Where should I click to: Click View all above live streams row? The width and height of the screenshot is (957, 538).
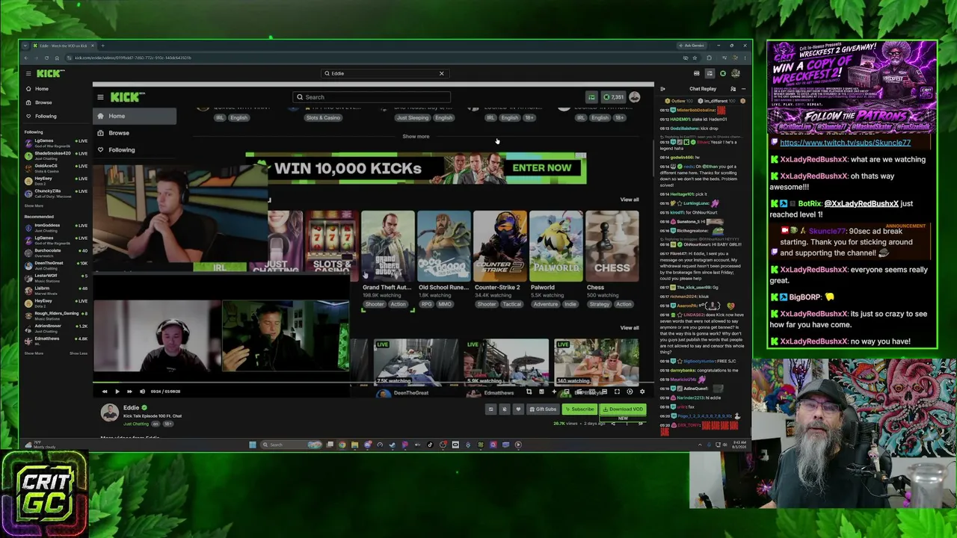[x=630, y=328]
